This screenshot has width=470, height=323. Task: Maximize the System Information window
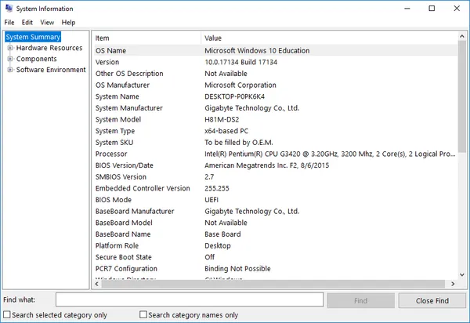432,9
